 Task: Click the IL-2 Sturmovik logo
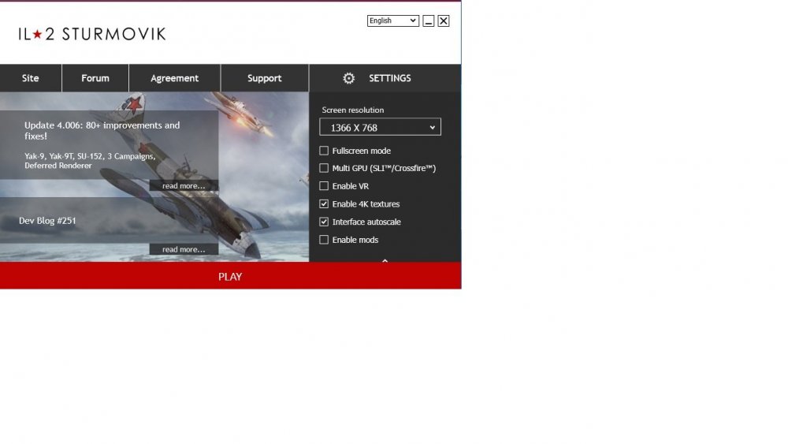point(92,34)
